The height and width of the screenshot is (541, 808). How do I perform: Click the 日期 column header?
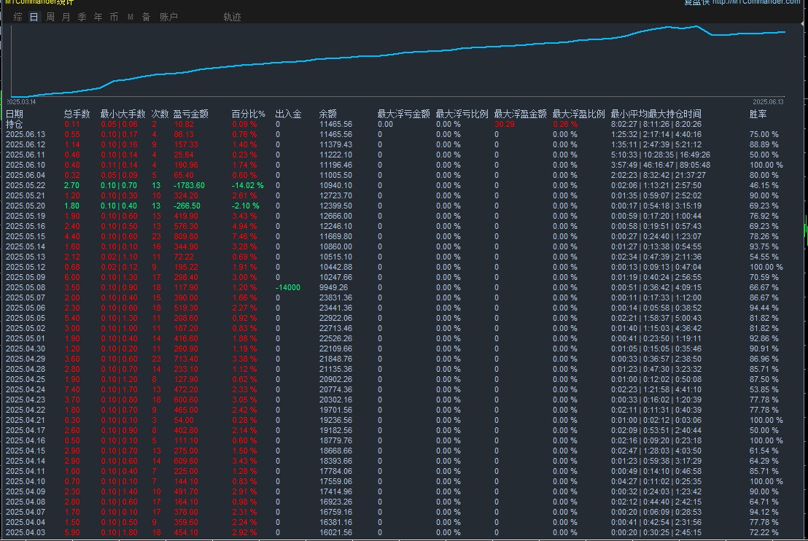(15, 114)
